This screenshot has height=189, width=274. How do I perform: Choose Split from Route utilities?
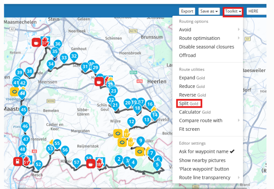tap(189, 103)
